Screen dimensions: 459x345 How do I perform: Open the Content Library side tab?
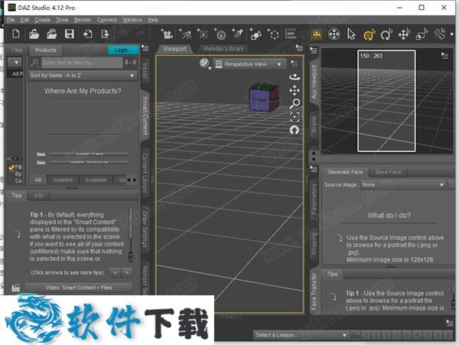pos(145,173)
